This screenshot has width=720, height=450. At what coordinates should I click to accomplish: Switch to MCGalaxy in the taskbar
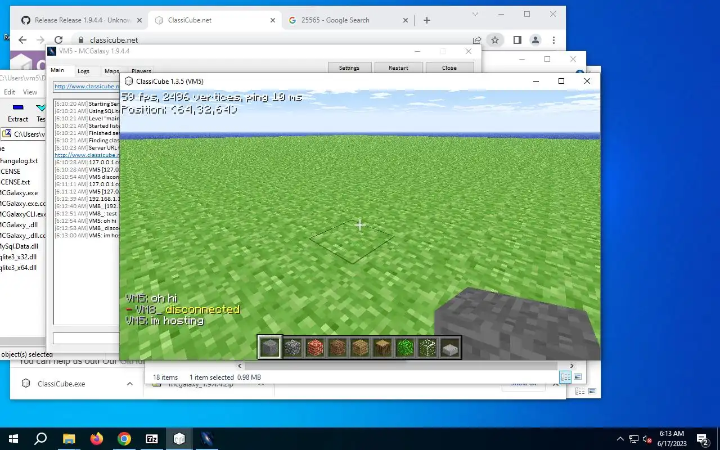pos(207,439)
